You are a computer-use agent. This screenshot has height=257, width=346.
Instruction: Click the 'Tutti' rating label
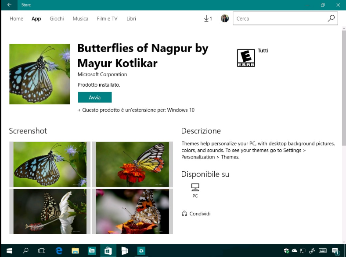tap(263, 51)
